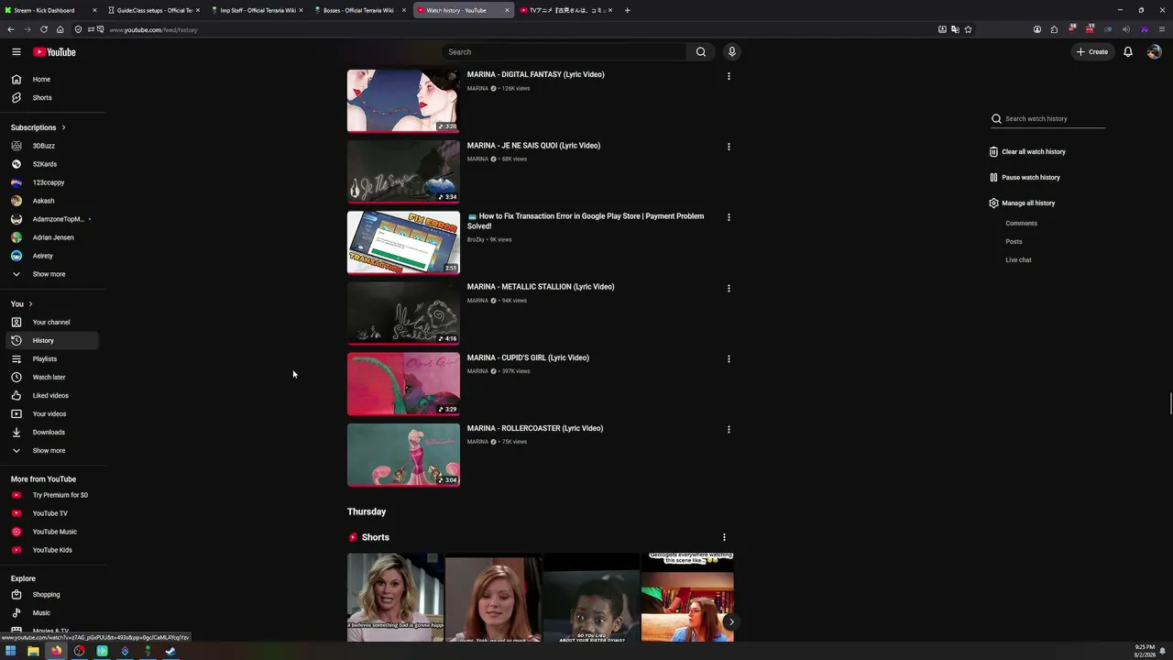Click the magnifier search button

(x=701, y=52)
